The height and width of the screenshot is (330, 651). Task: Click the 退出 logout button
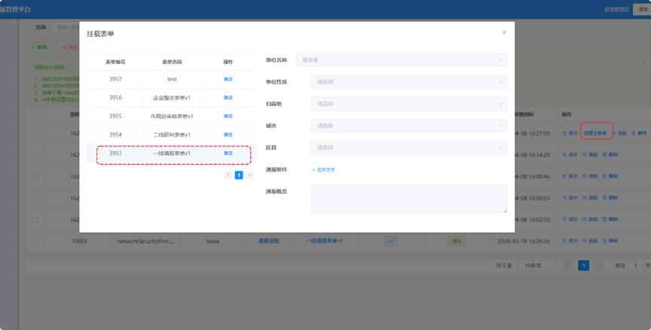click(643, 9)
